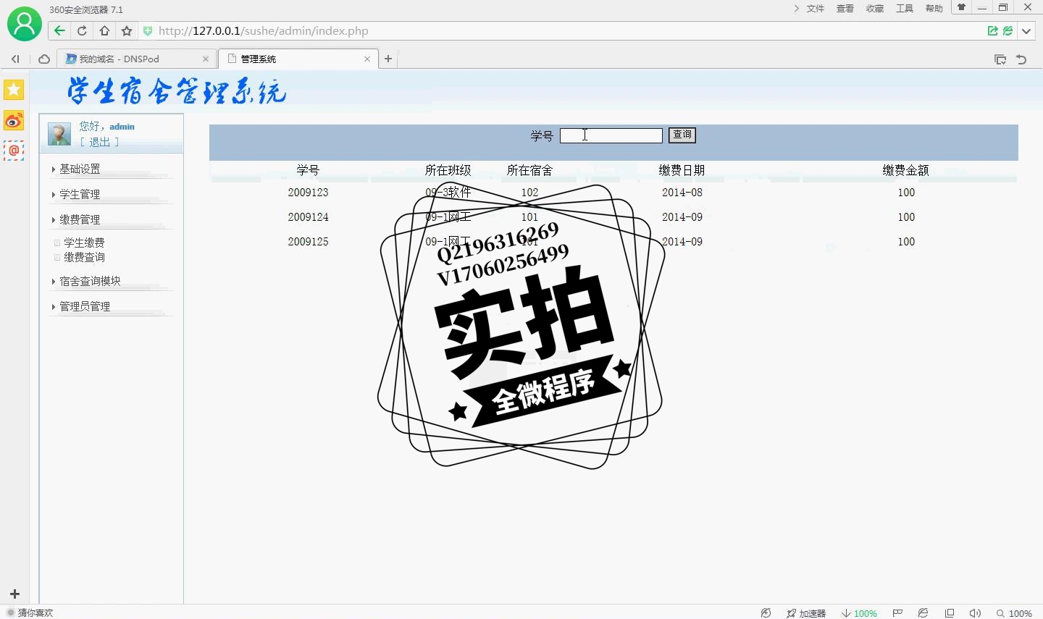Click dormitory 102 in the first row
The width and height of the screenshot is (1043, 619).
pyautogui.click(x=529, y=193)
